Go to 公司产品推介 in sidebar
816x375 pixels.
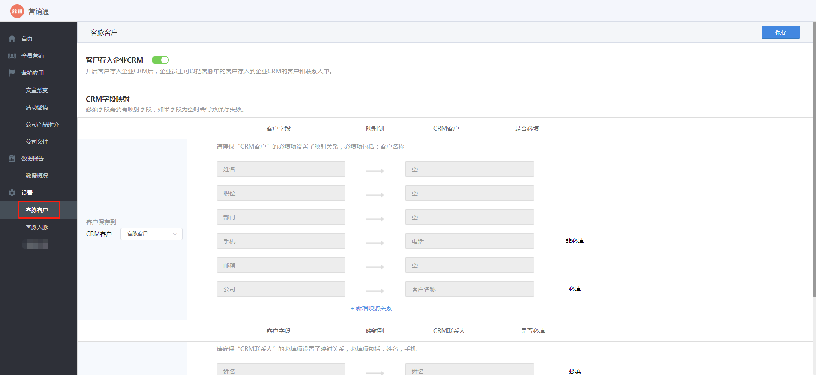[42, 124]
